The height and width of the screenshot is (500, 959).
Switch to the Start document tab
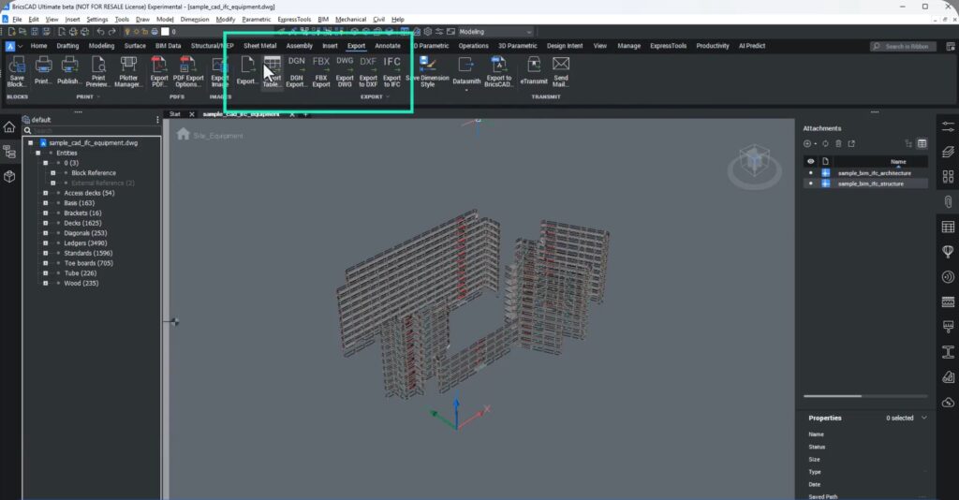pyautogui.click(x=175, y=114)
